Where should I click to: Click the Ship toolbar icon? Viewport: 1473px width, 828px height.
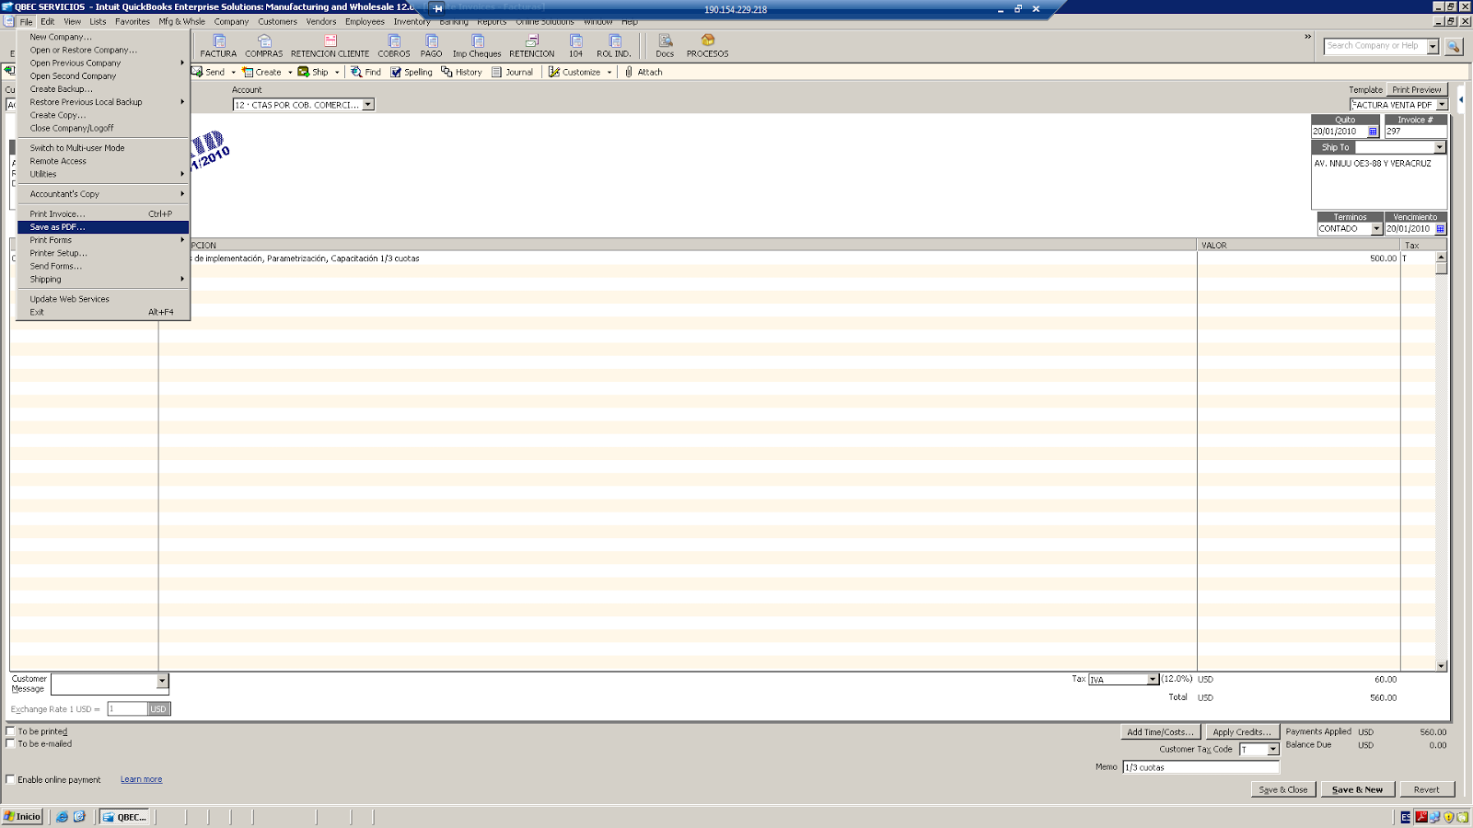tap(313, 72)
